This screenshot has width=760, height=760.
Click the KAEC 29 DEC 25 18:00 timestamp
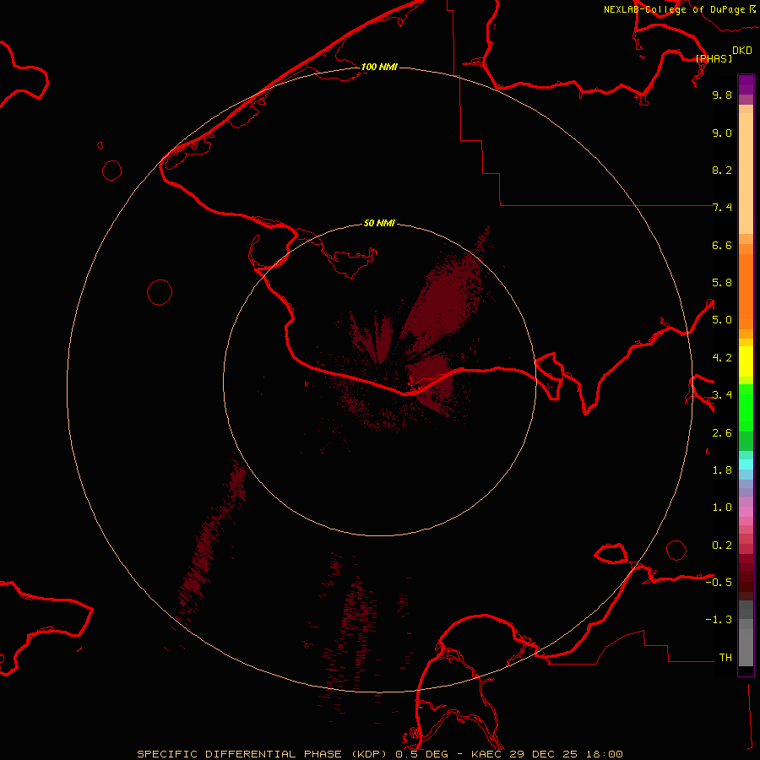click(546, 754)
